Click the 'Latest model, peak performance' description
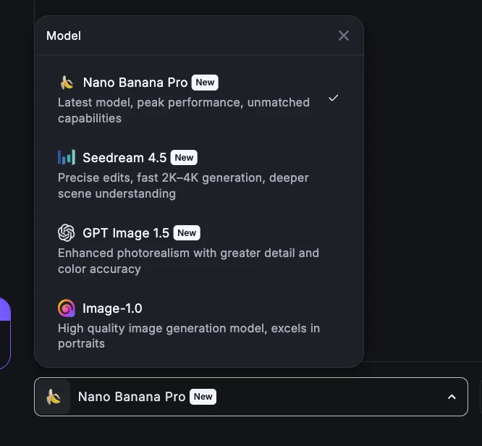Viewport: 482px width, 446px height. pos(184,110)
